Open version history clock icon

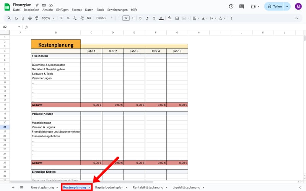[x=231, y=6]
